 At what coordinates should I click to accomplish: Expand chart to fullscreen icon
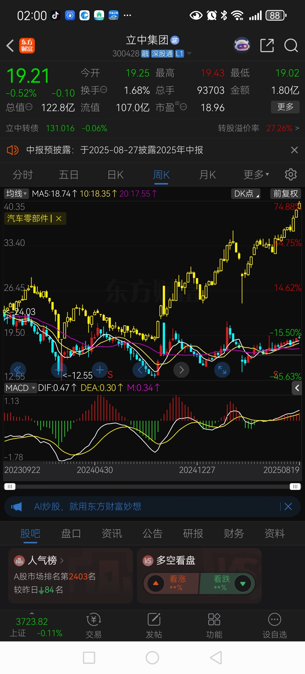pyautogui.click(x=222, y=370)
